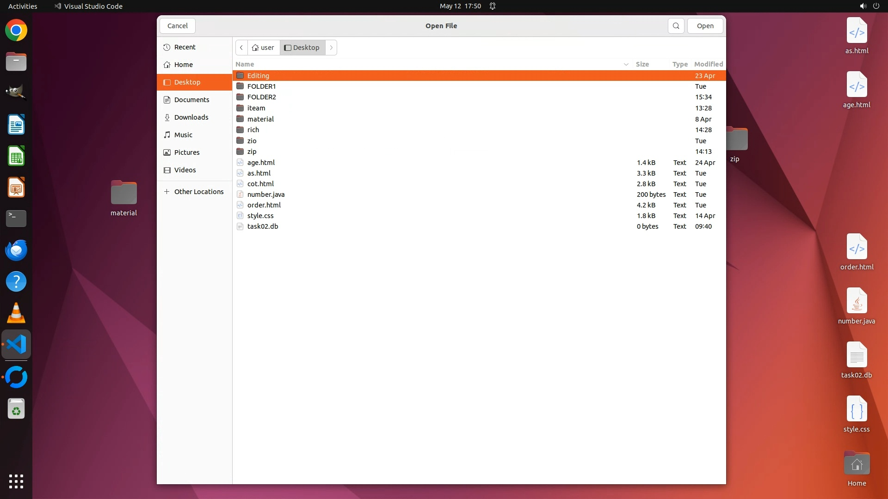Open the Terminal dock icon
Image resolution: width=888 pixels, height=499 pixels.
point(16,219)
